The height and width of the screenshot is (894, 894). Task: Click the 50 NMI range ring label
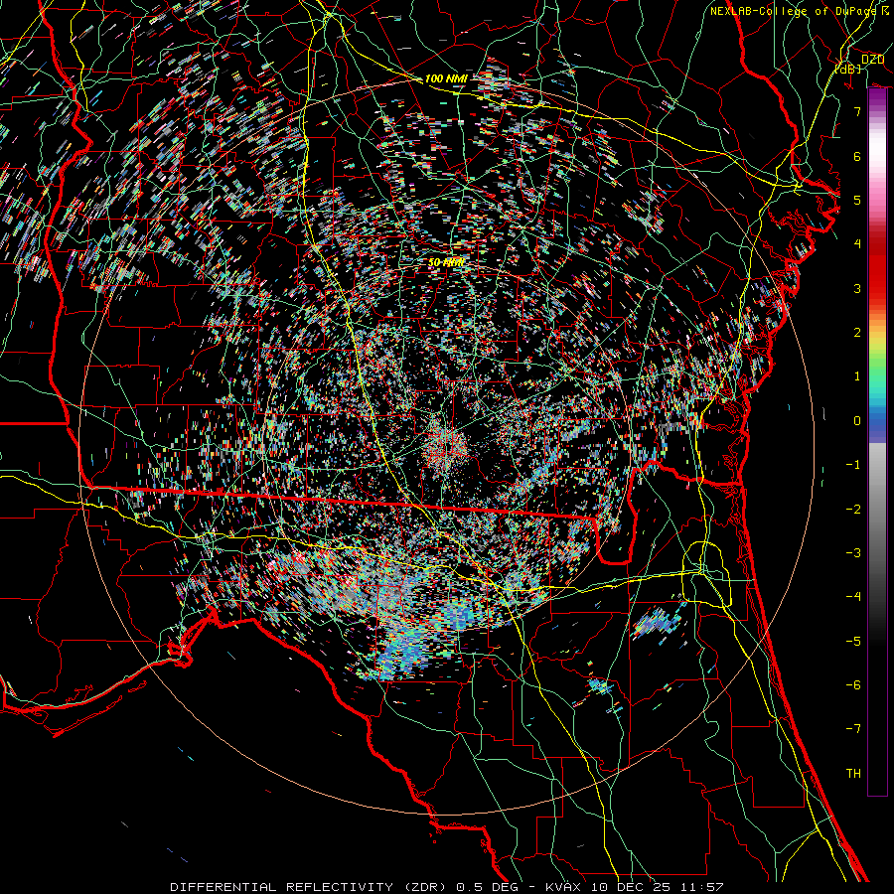446,262
